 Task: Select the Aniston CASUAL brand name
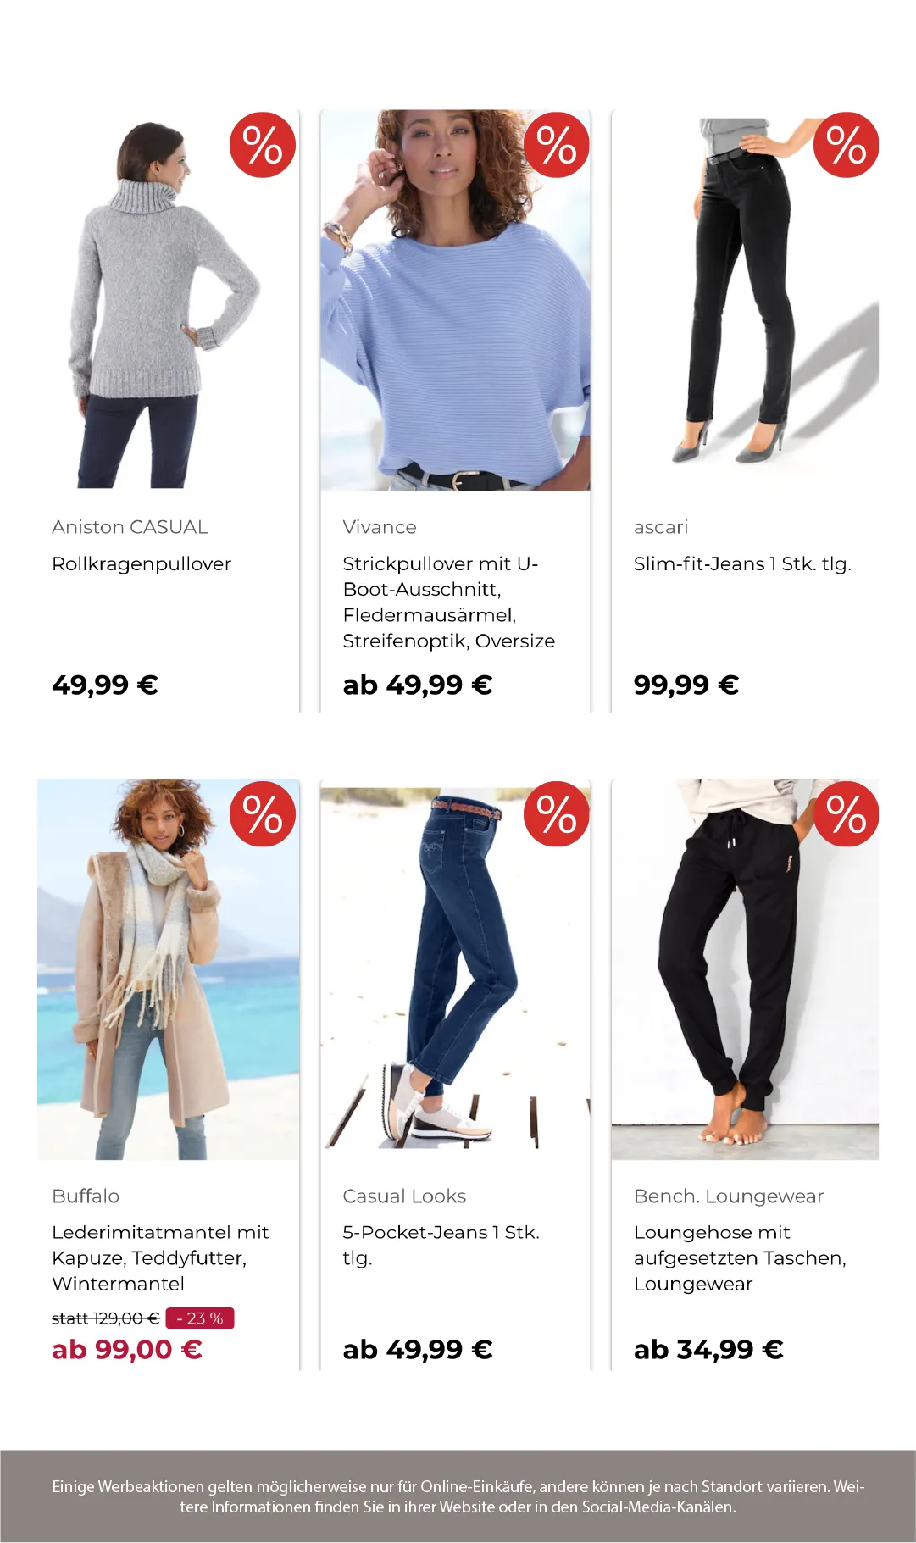coord(130,527)
